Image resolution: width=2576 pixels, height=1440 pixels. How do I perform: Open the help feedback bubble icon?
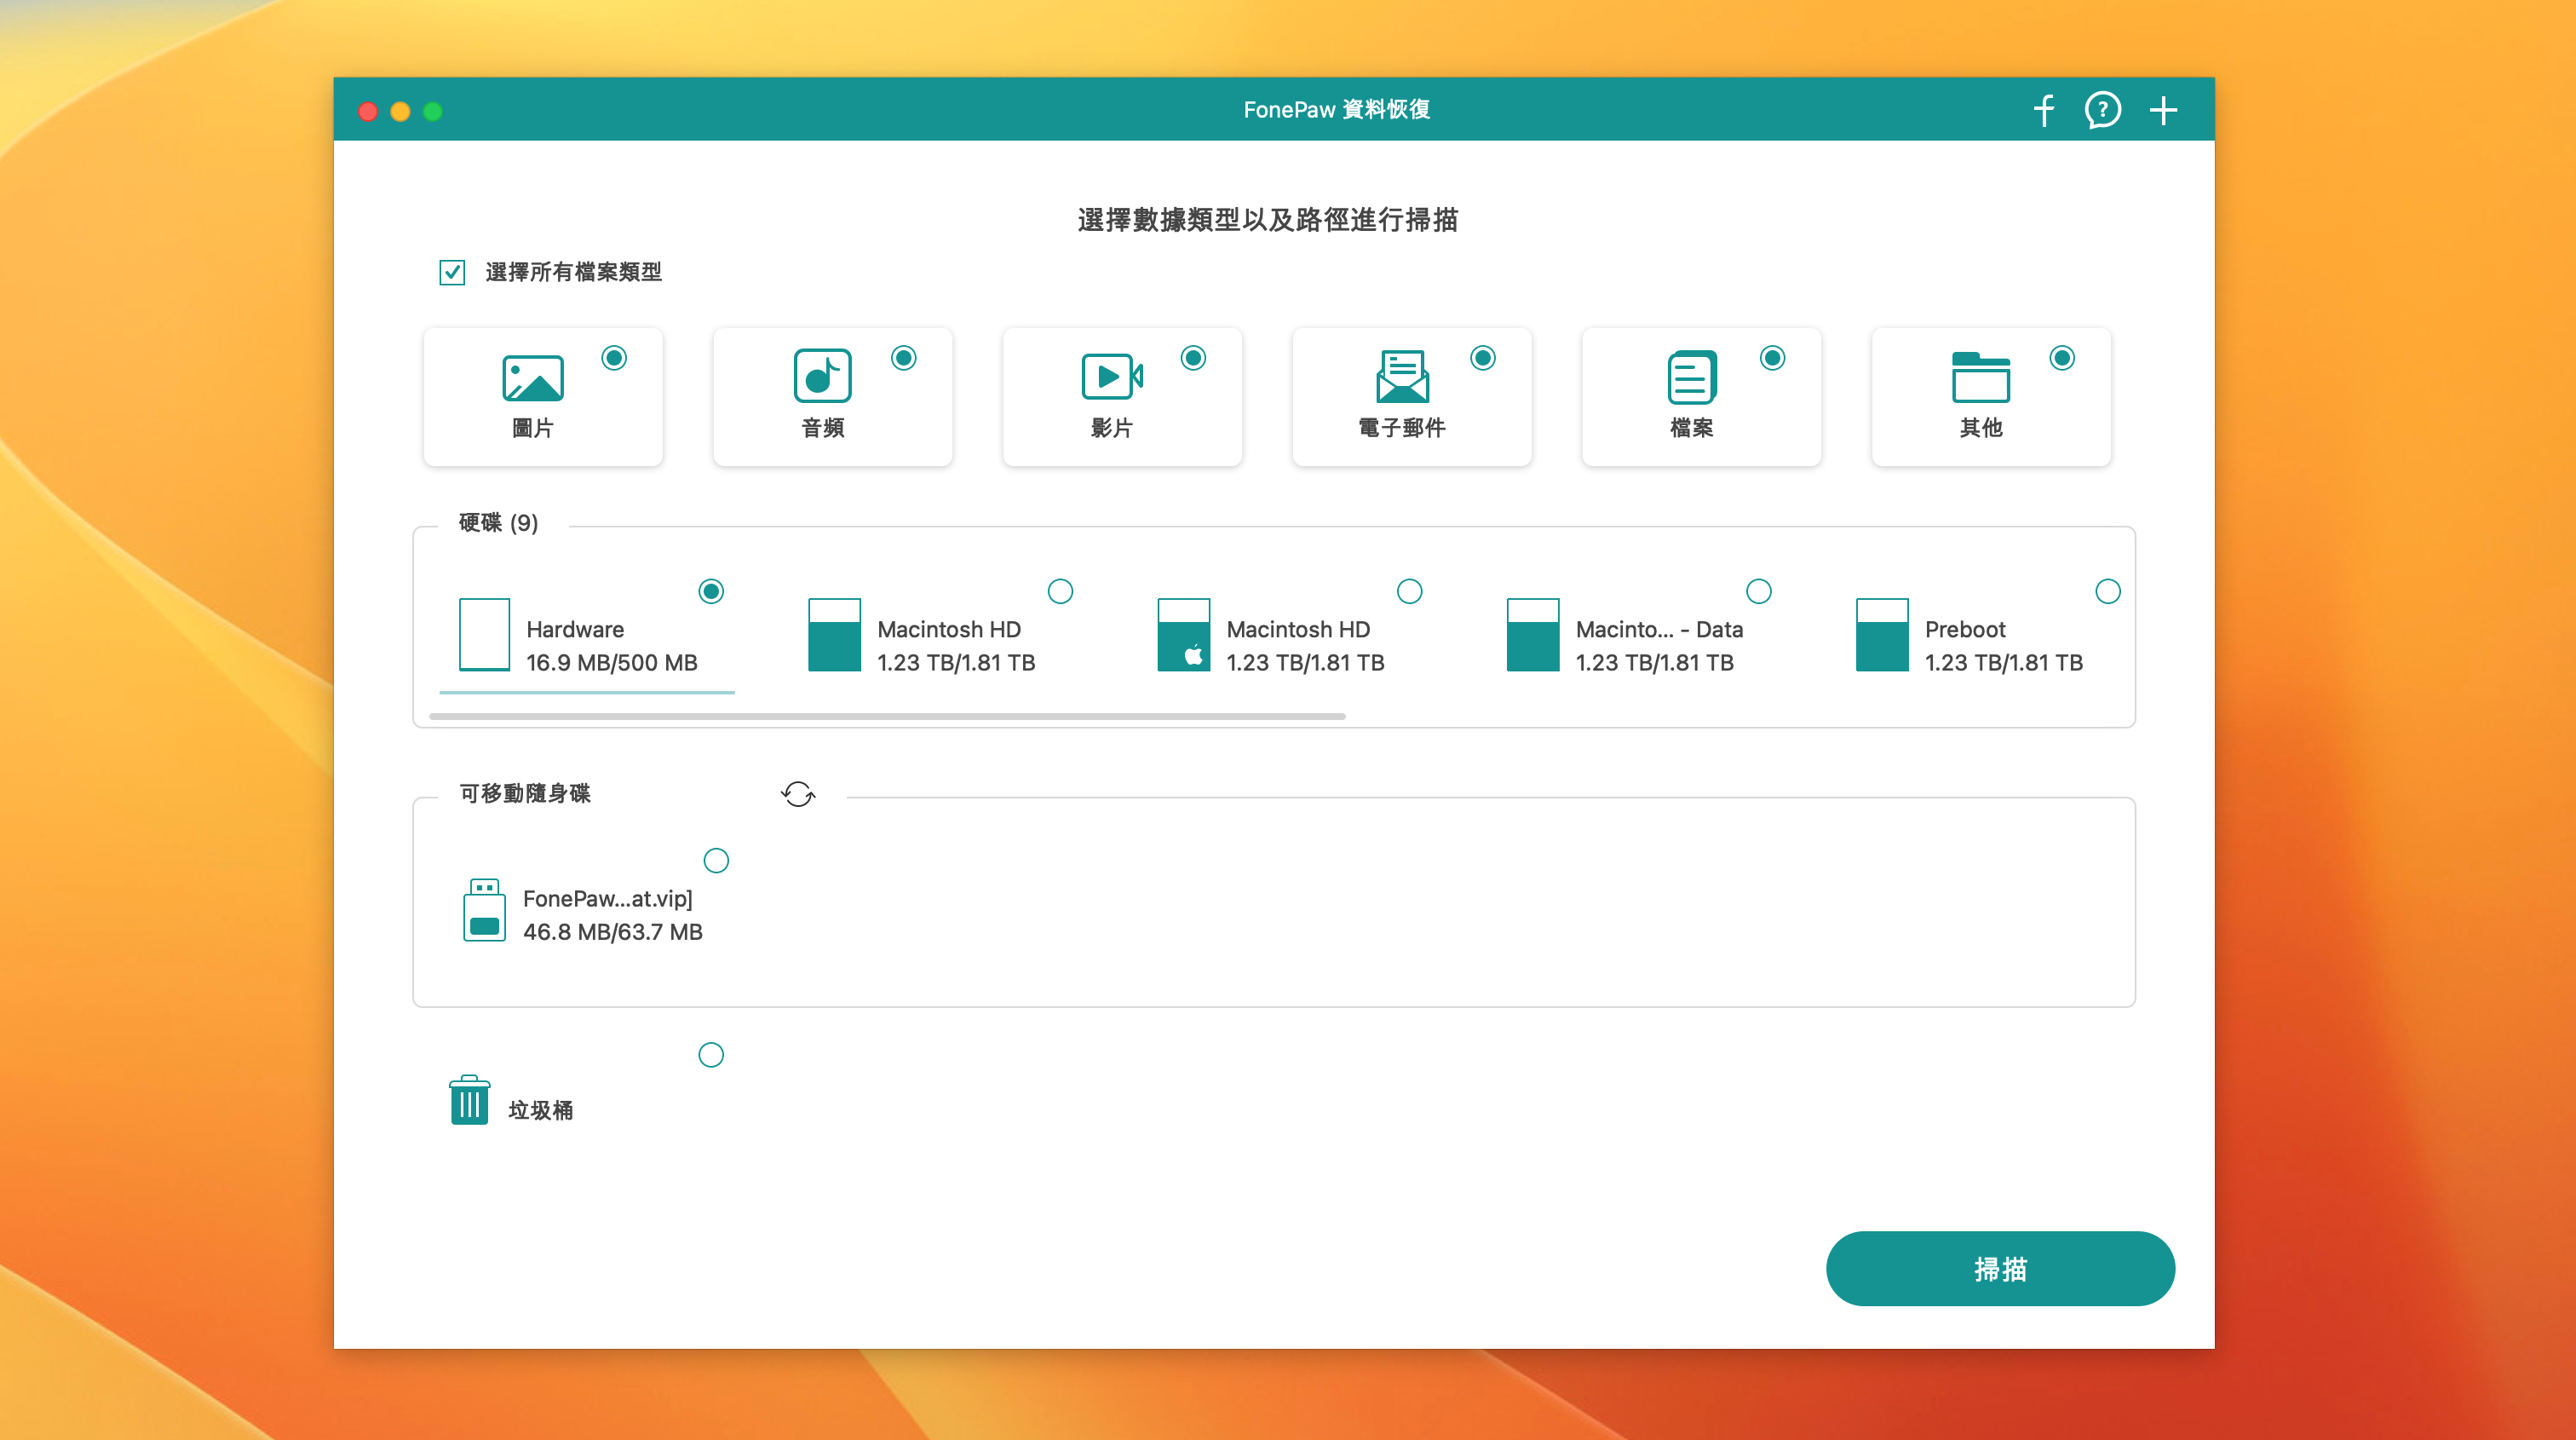2102,110
